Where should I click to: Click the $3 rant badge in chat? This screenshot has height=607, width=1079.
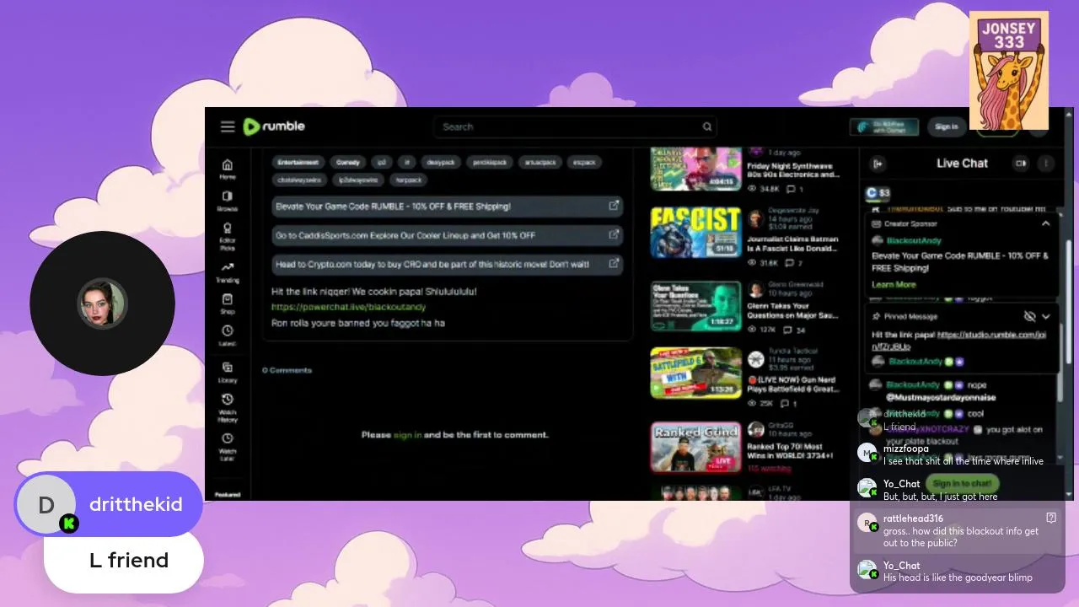click(x=878, y=193)
